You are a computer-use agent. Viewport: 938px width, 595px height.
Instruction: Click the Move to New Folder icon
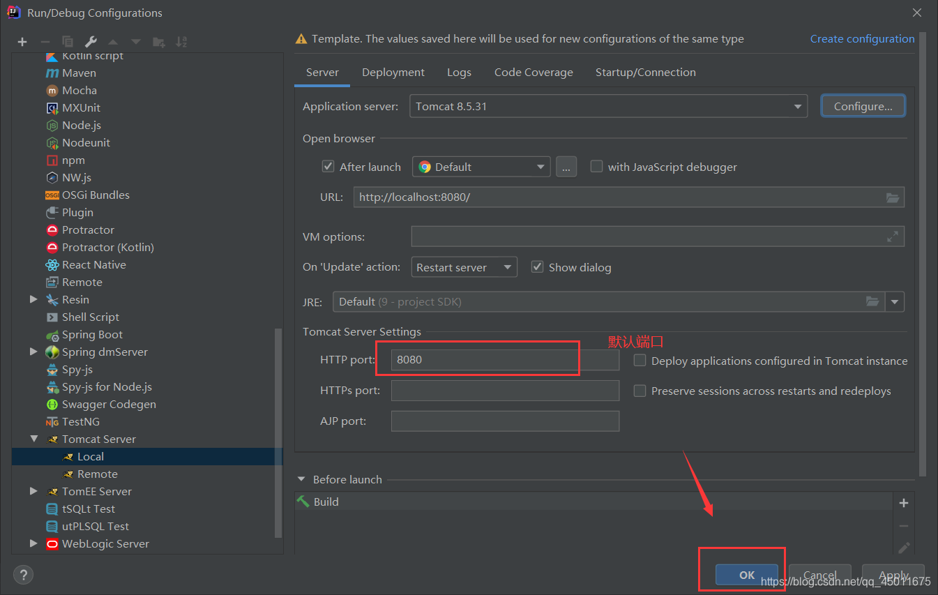(158, 42)
